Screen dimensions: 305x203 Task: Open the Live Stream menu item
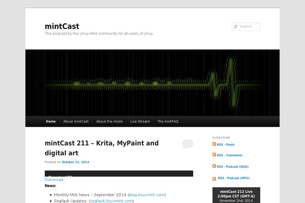pos(140,121)
